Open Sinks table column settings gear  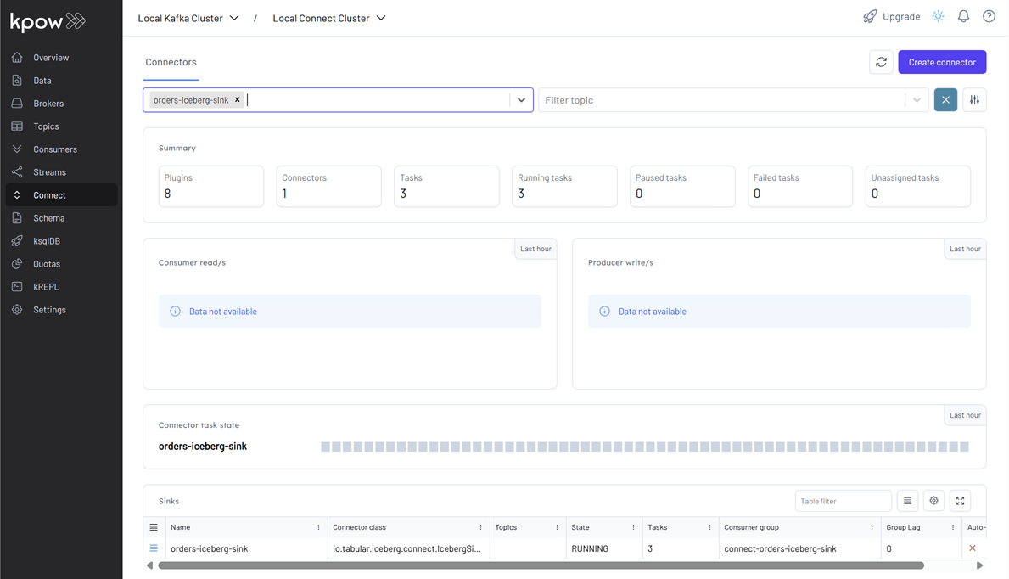pos(933,501)
